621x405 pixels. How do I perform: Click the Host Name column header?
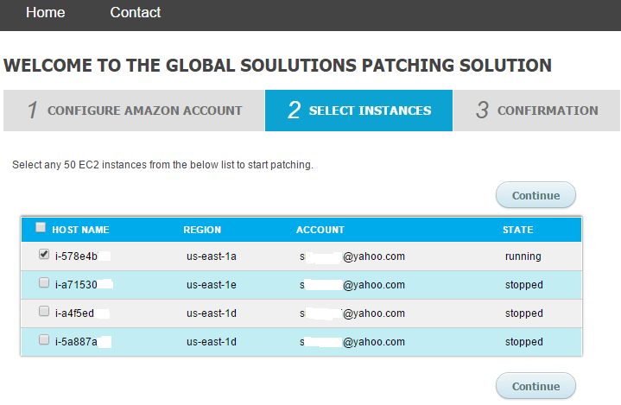pos(80,230)
